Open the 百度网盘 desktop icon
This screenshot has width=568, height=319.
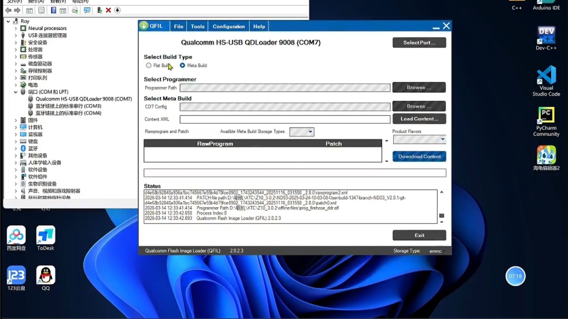[x=16, y=238]
